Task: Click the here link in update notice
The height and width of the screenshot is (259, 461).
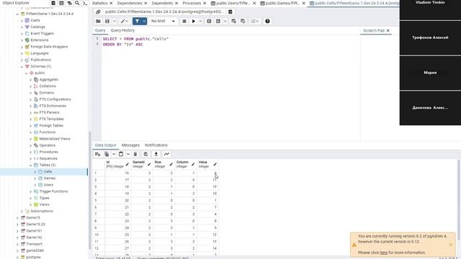Action: 383,253
